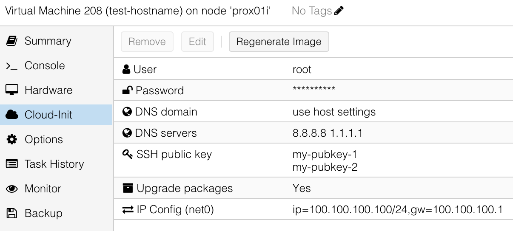Click the Cloud-Init cloud icon
The width and height of the screenshot is (513, 231).
(11, 115)
